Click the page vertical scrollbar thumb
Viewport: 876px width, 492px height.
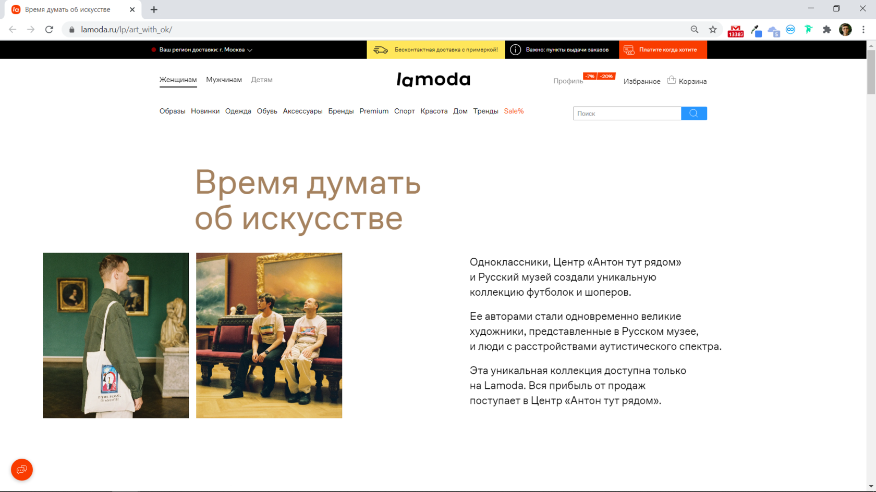[x=871, y=72]
